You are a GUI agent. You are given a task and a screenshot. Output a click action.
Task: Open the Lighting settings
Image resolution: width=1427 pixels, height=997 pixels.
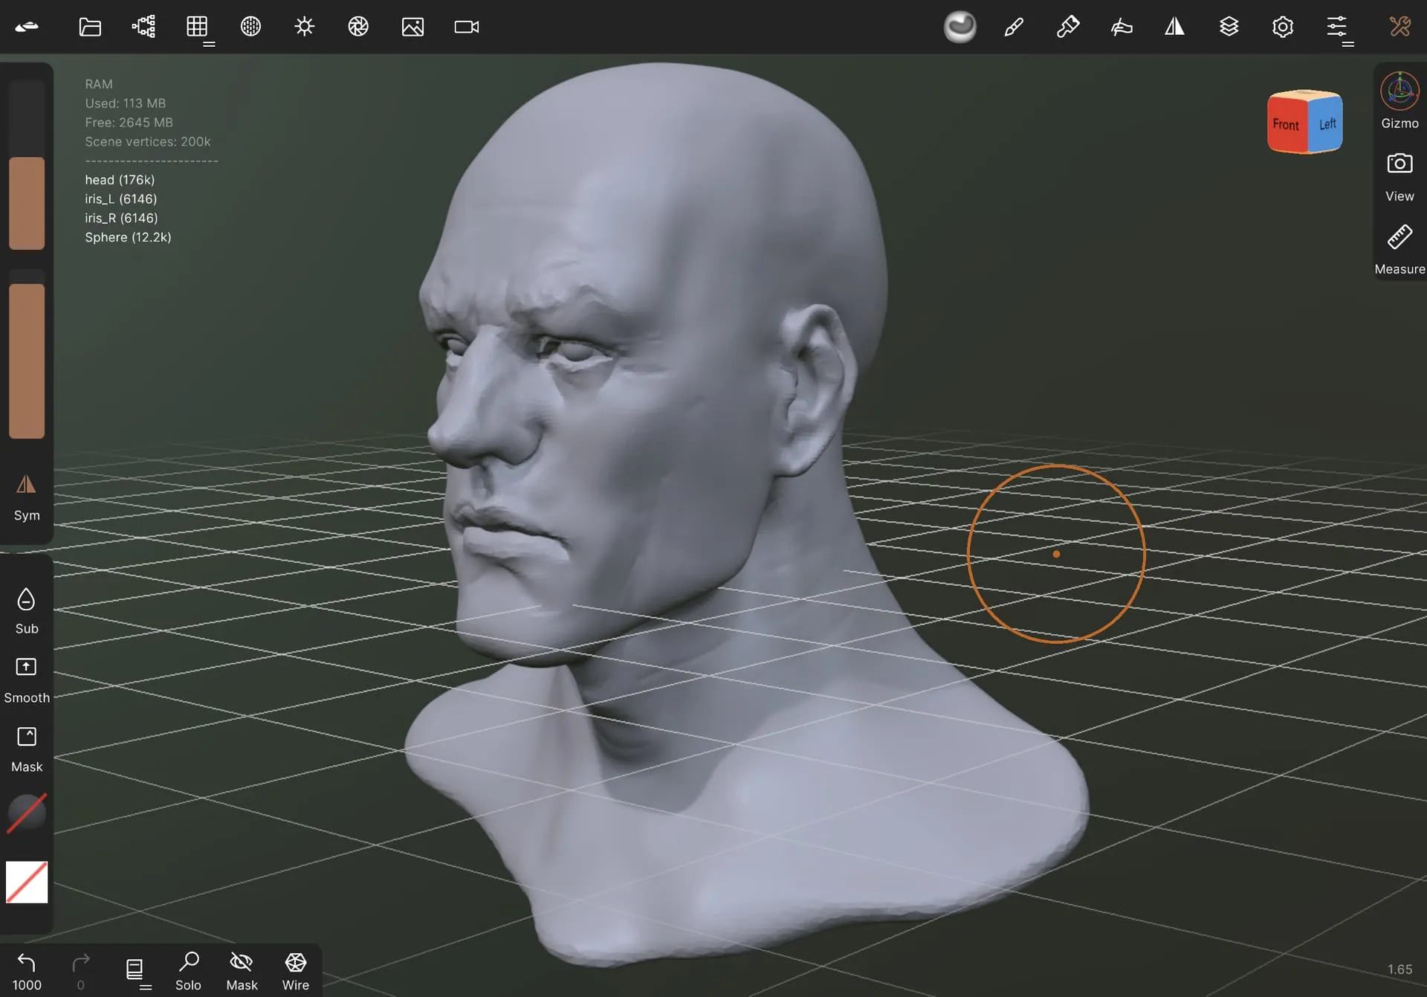click(x=304, y=27)
